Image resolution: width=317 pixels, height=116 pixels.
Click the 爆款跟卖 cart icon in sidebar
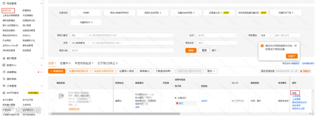click(x=4, y=79)
